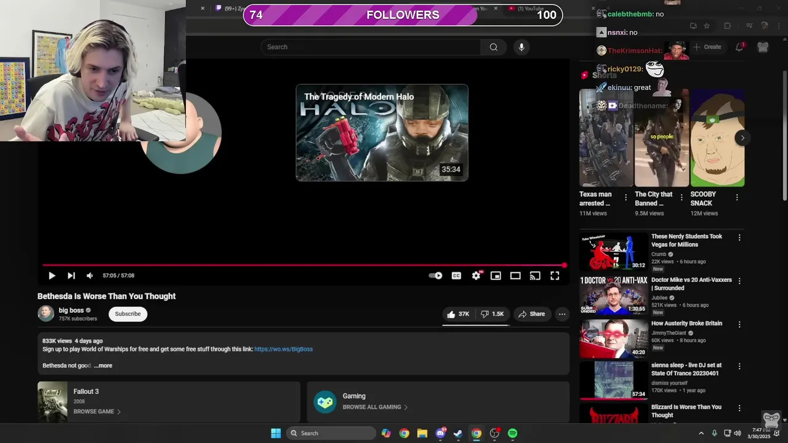788x443 pixels.
Task: Open options for Austerity video
Action: tap(739, 324)
